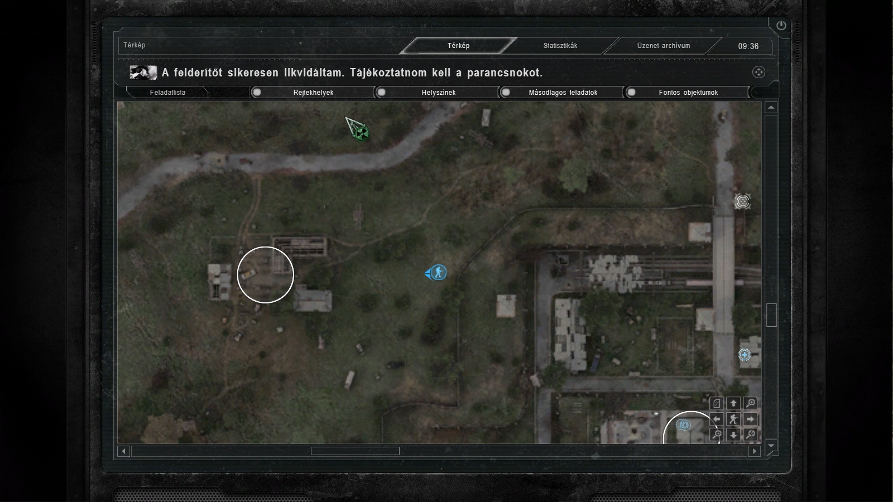Click the vertical scrollbar up arrow
This screenshot has width=893, height=502.
click(x=771, y=107)
